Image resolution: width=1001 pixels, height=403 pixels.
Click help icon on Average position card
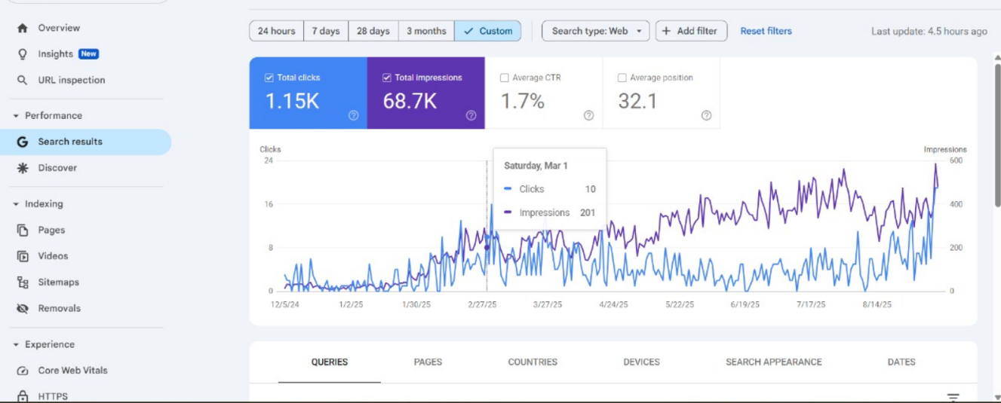[x=706, y=115]
